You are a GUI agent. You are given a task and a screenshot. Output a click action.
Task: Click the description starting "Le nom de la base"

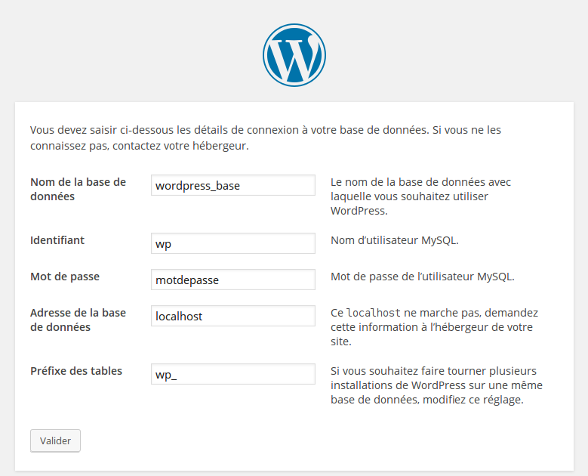[420, 196]
